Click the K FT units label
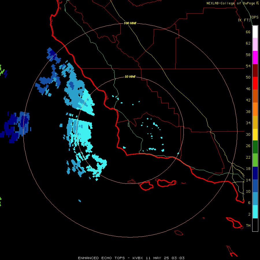Screen dimensions: 260x260 point(244,20)
